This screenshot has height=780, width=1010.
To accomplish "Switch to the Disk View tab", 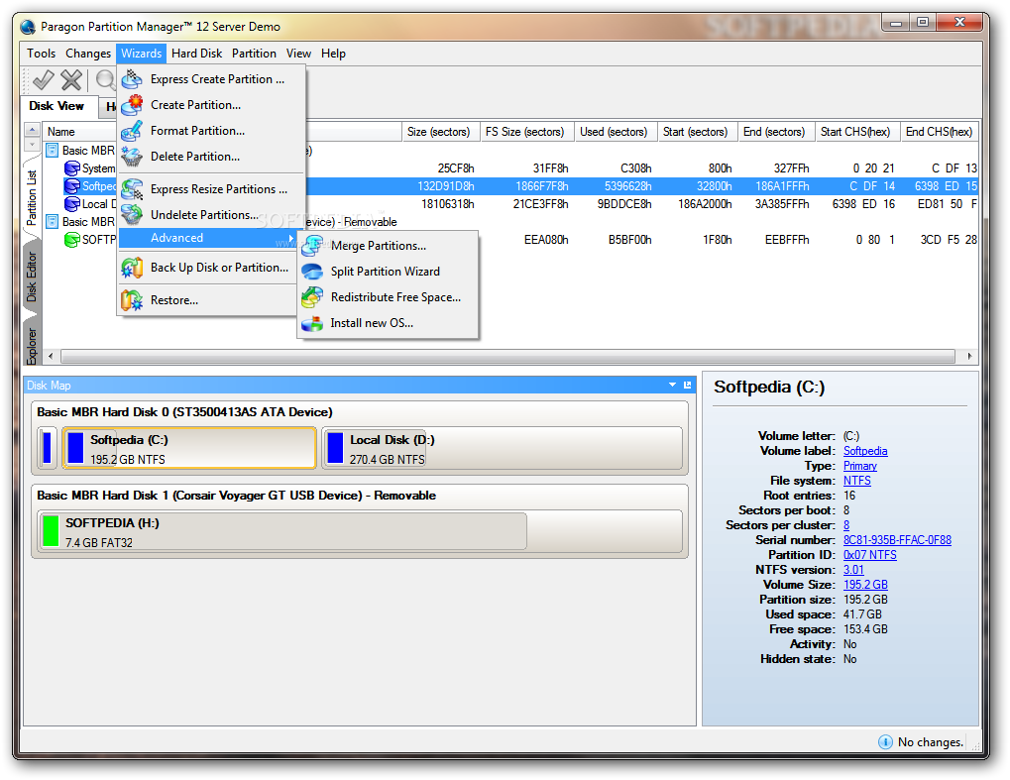I will coord(56,106).
